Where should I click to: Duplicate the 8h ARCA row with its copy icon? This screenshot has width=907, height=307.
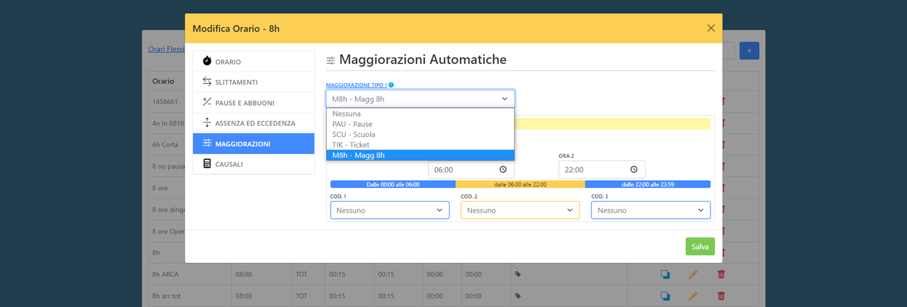(665, 274)
